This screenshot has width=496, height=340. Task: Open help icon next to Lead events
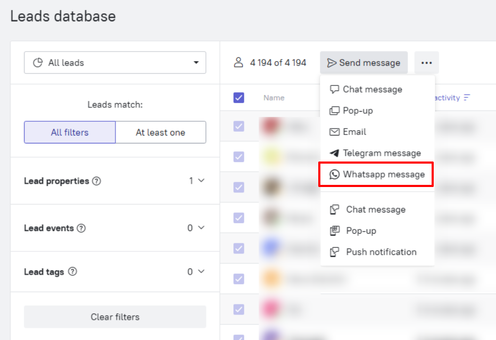click(81, 228)
